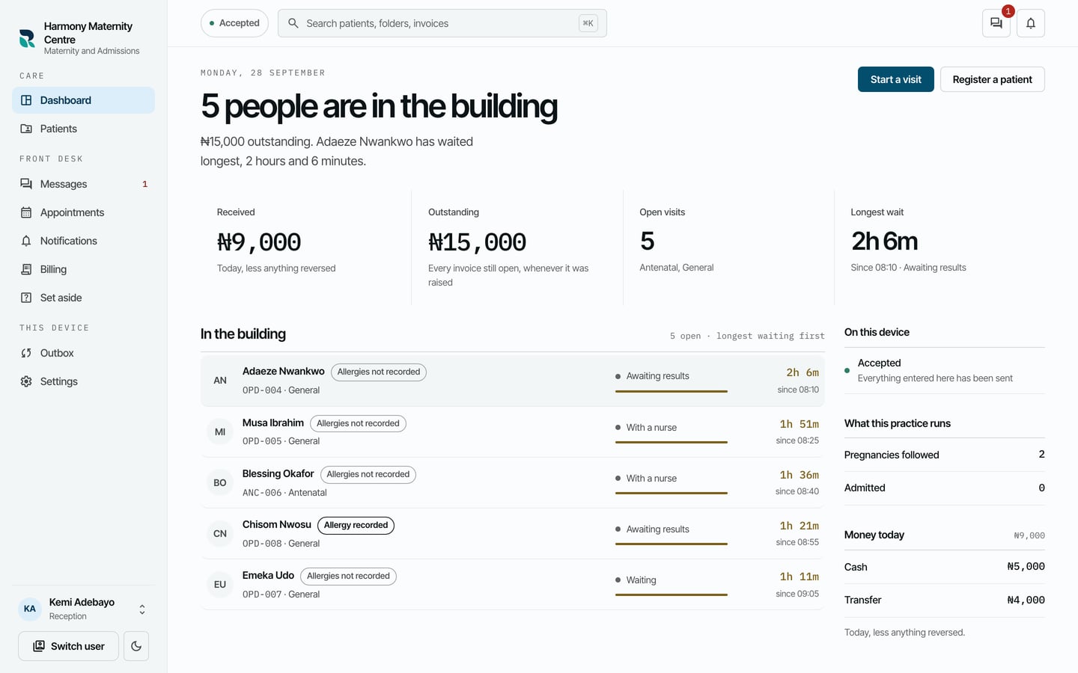Open Emeka Udo's visit

[513, 584]
